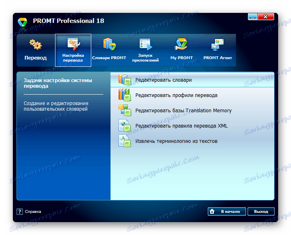The image size is (291, 235).
Task: Open the Справка help link
Action: point(33,211)
